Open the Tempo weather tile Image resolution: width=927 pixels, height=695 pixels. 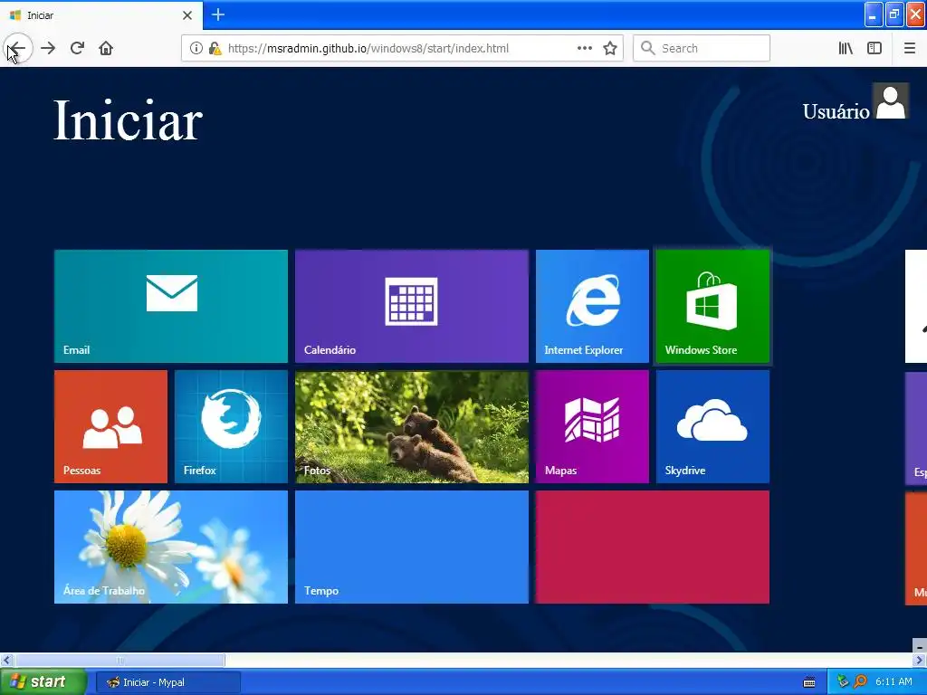412,547
